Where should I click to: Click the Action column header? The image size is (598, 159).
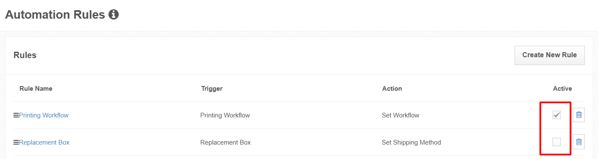click(x=392, y=89)
